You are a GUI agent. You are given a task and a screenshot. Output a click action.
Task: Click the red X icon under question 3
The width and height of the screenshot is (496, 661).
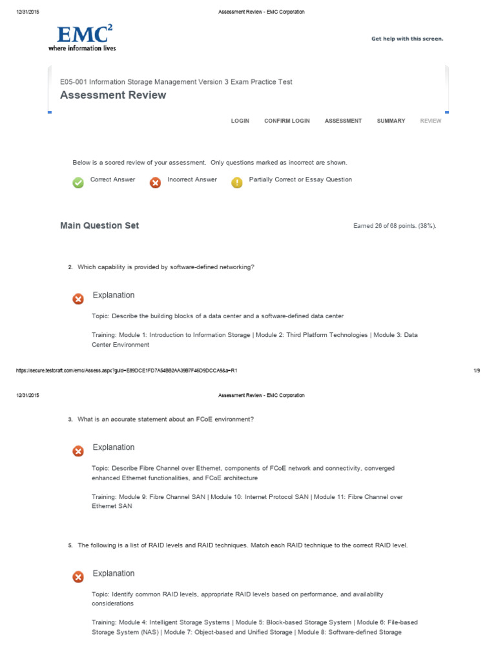point(78,451)
